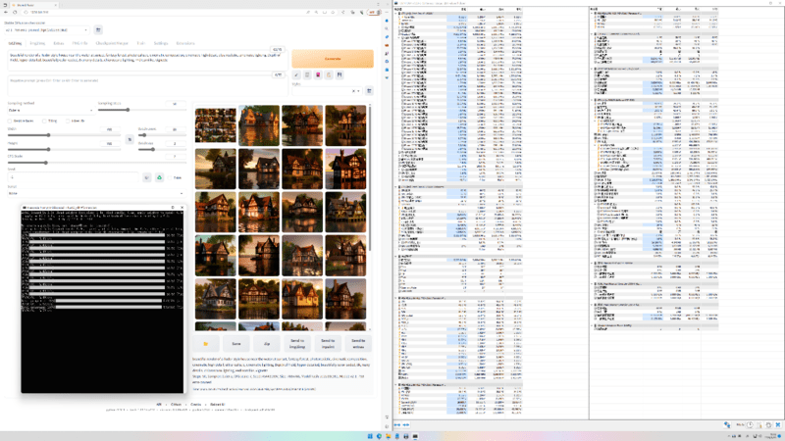Collapse top sensor group in HWiNFO left column
Image resolution: width=785 pixels, height=441 pixels.
tap(396, 14)
